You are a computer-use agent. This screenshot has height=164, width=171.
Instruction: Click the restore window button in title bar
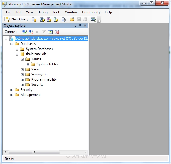(x=152, y=3)
